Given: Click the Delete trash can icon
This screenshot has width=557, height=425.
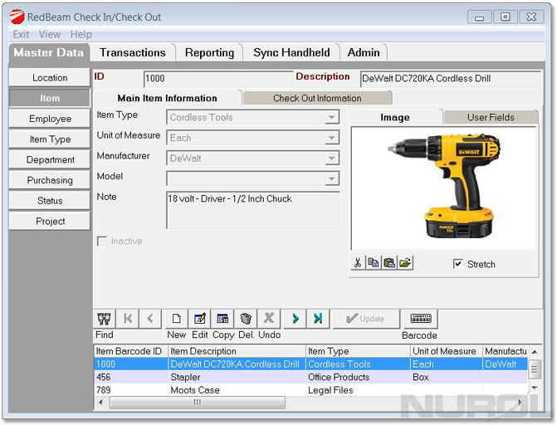Looking at the screenshot, I should tap(246, 319).
